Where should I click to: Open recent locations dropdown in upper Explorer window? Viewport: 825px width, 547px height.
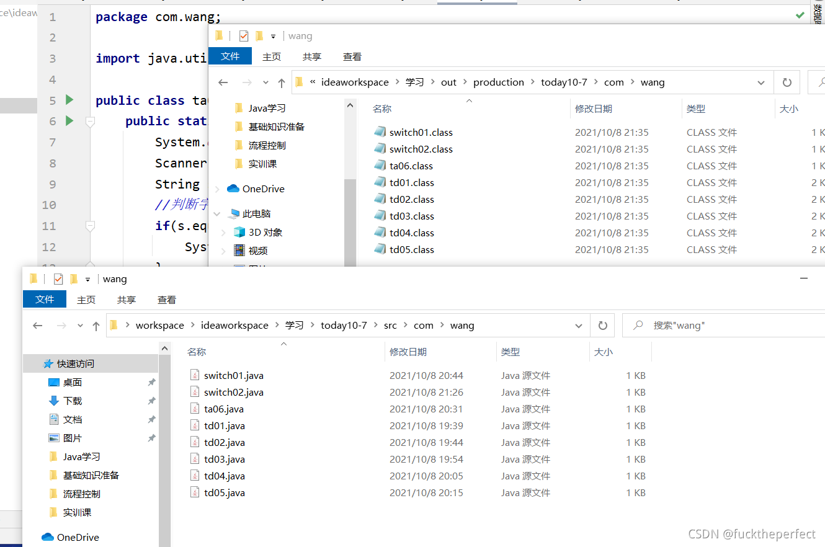[x=266, y=82]
